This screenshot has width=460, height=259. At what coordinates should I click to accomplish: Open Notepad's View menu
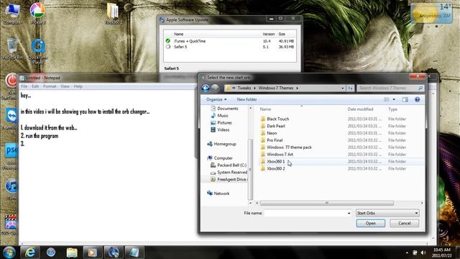(x=65, y=86)
